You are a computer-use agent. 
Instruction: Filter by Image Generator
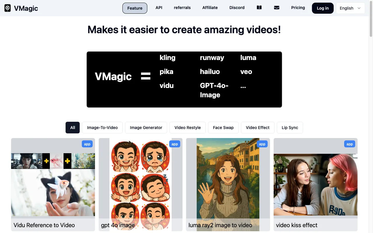pyautogui.click(x=146, y=128)
